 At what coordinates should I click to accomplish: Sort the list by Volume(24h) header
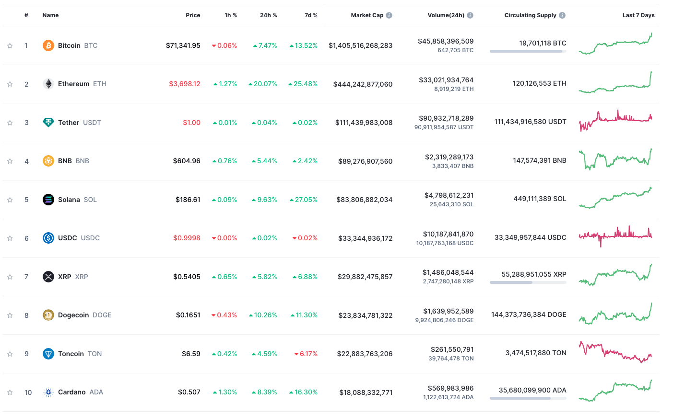pyautogui.click(x=446, y=15)
